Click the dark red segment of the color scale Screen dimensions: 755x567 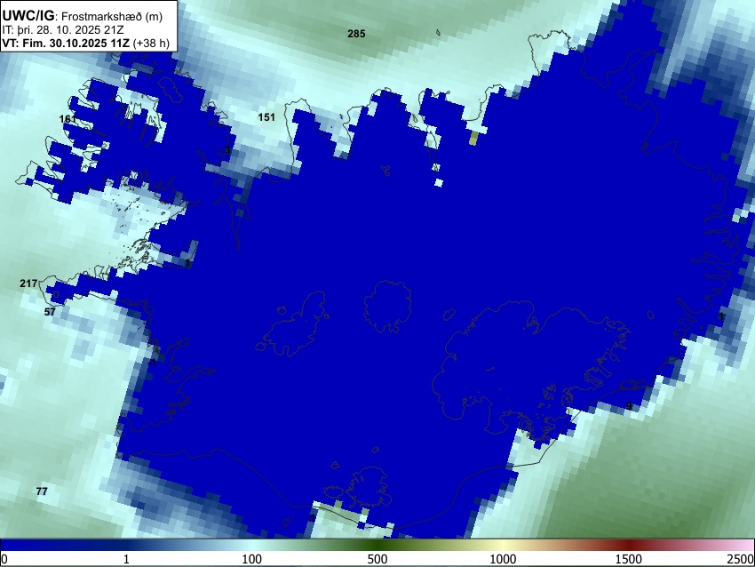coord(629,545)
